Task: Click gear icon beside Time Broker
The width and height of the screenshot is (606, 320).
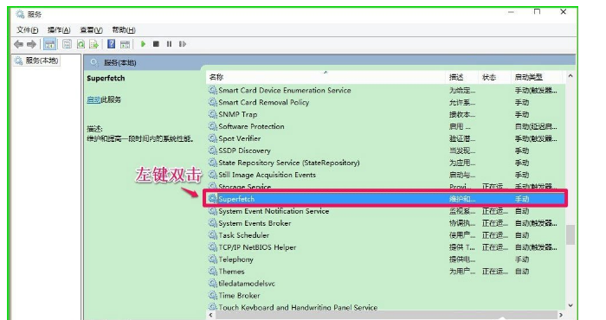Action: click(213, 295)
